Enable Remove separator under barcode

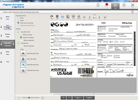(21, 46)
